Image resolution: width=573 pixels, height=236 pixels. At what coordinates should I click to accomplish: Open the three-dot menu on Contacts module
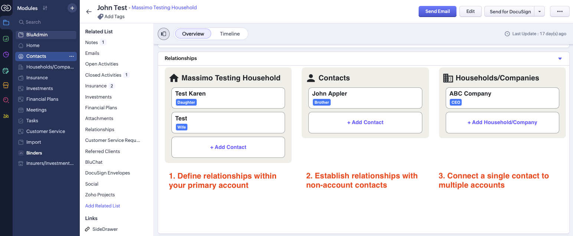(72, 56)
